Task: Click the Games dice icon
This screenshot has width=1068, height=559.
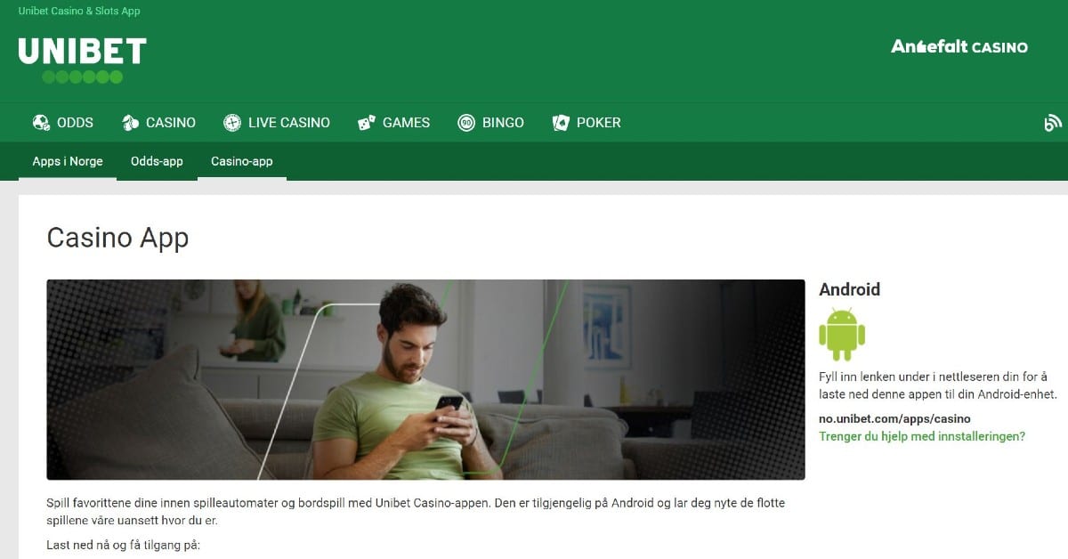Action: (x=366, y=123)
